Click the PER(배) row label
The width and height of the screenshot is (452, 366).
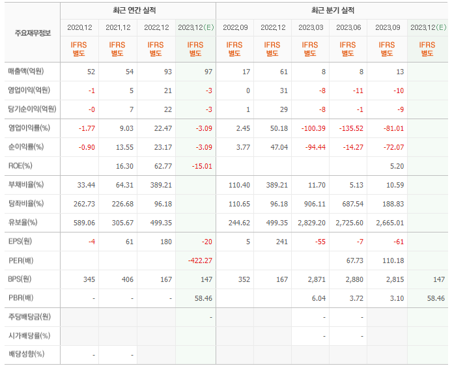(x=21, y=260)
